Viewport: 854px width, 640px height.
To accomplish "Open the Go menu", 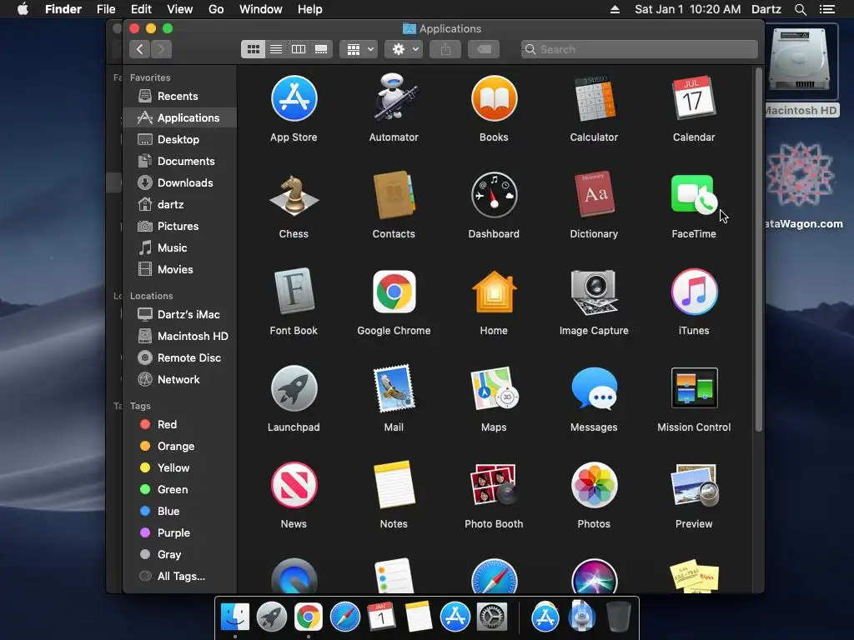I will click(x=216, y=9).
